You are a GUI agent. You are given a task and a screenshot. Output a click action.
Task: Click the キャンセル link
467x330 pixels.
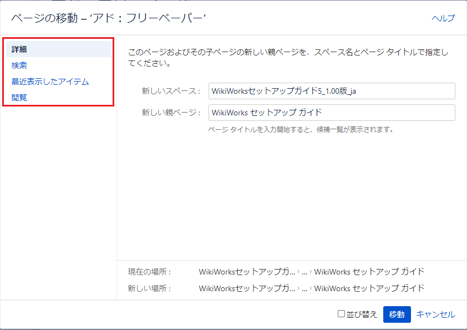435,314
